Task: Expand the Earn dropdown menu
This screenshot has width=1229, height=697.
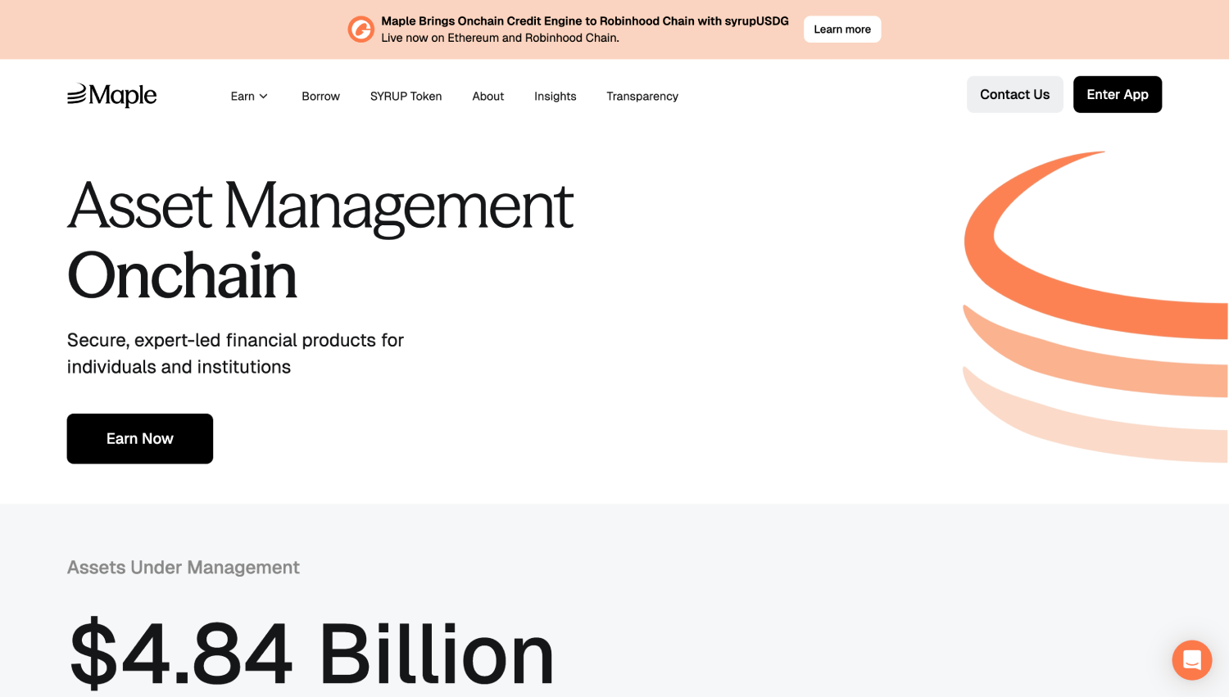Action: pyautogui.click(x=249, y=96)
